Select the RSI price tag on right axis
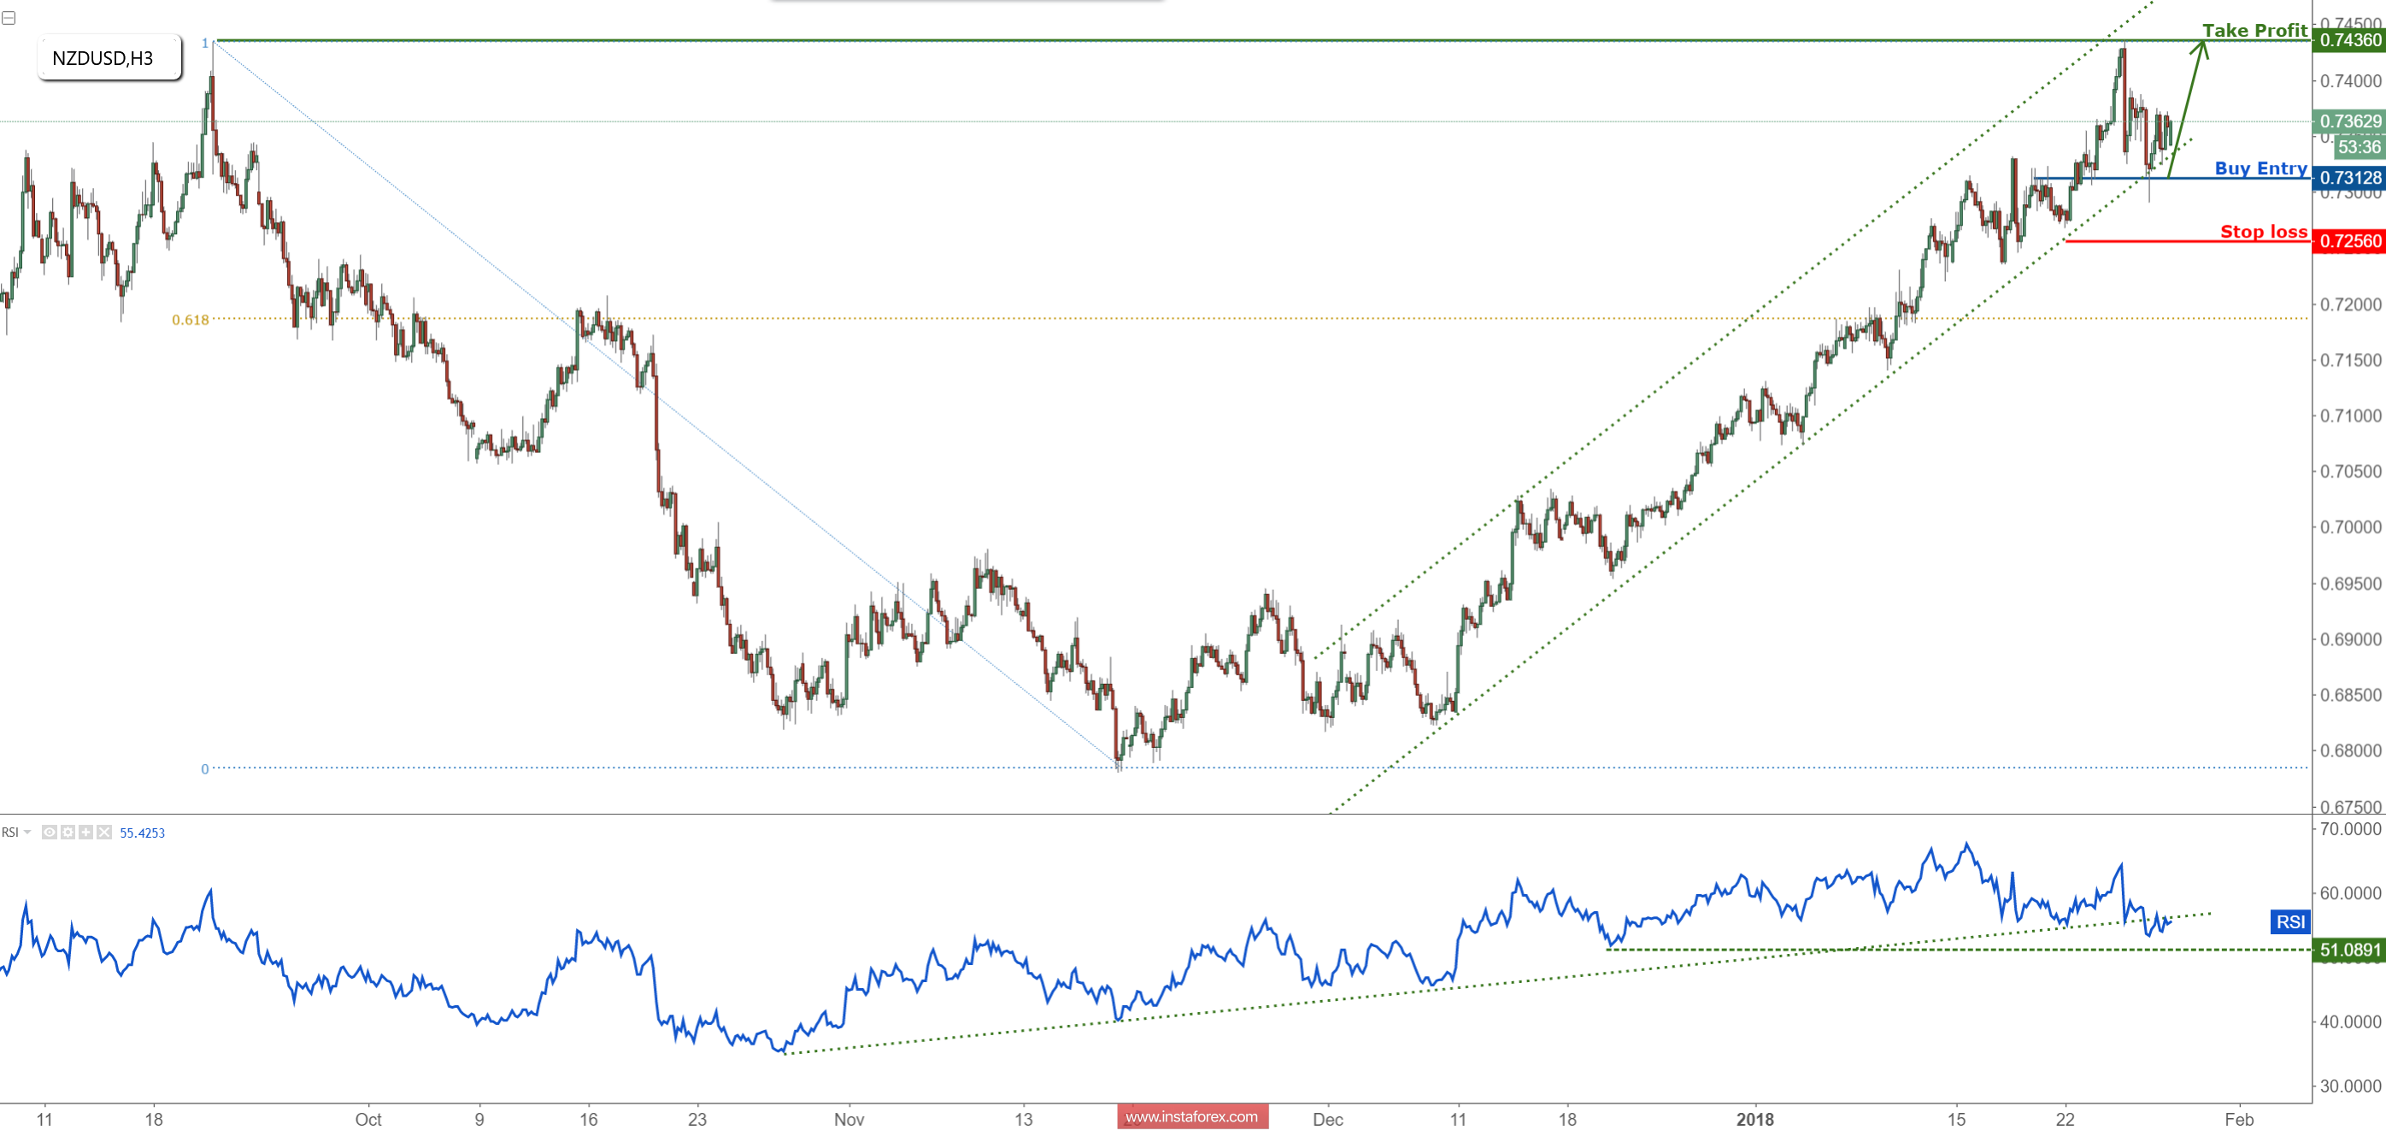2386x1130 pixels. [2289, 922]
